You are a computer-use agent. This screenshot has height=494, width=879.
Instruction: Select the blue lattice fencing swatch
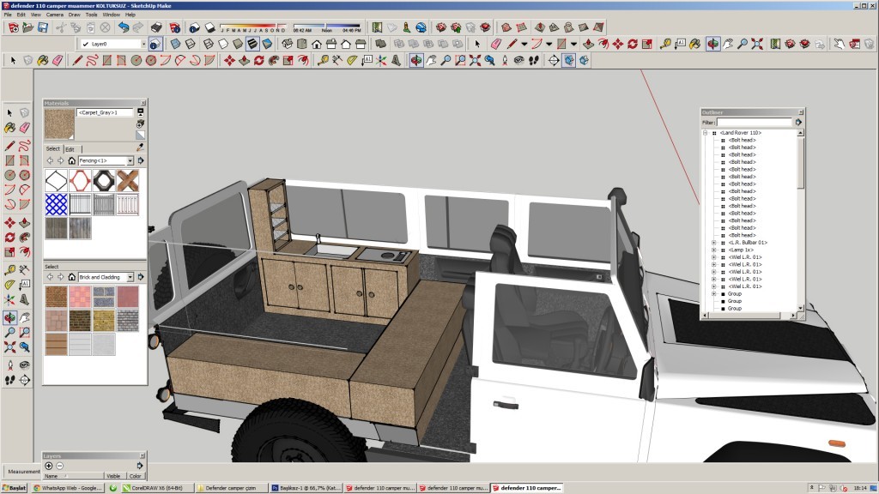coord(56,204)
